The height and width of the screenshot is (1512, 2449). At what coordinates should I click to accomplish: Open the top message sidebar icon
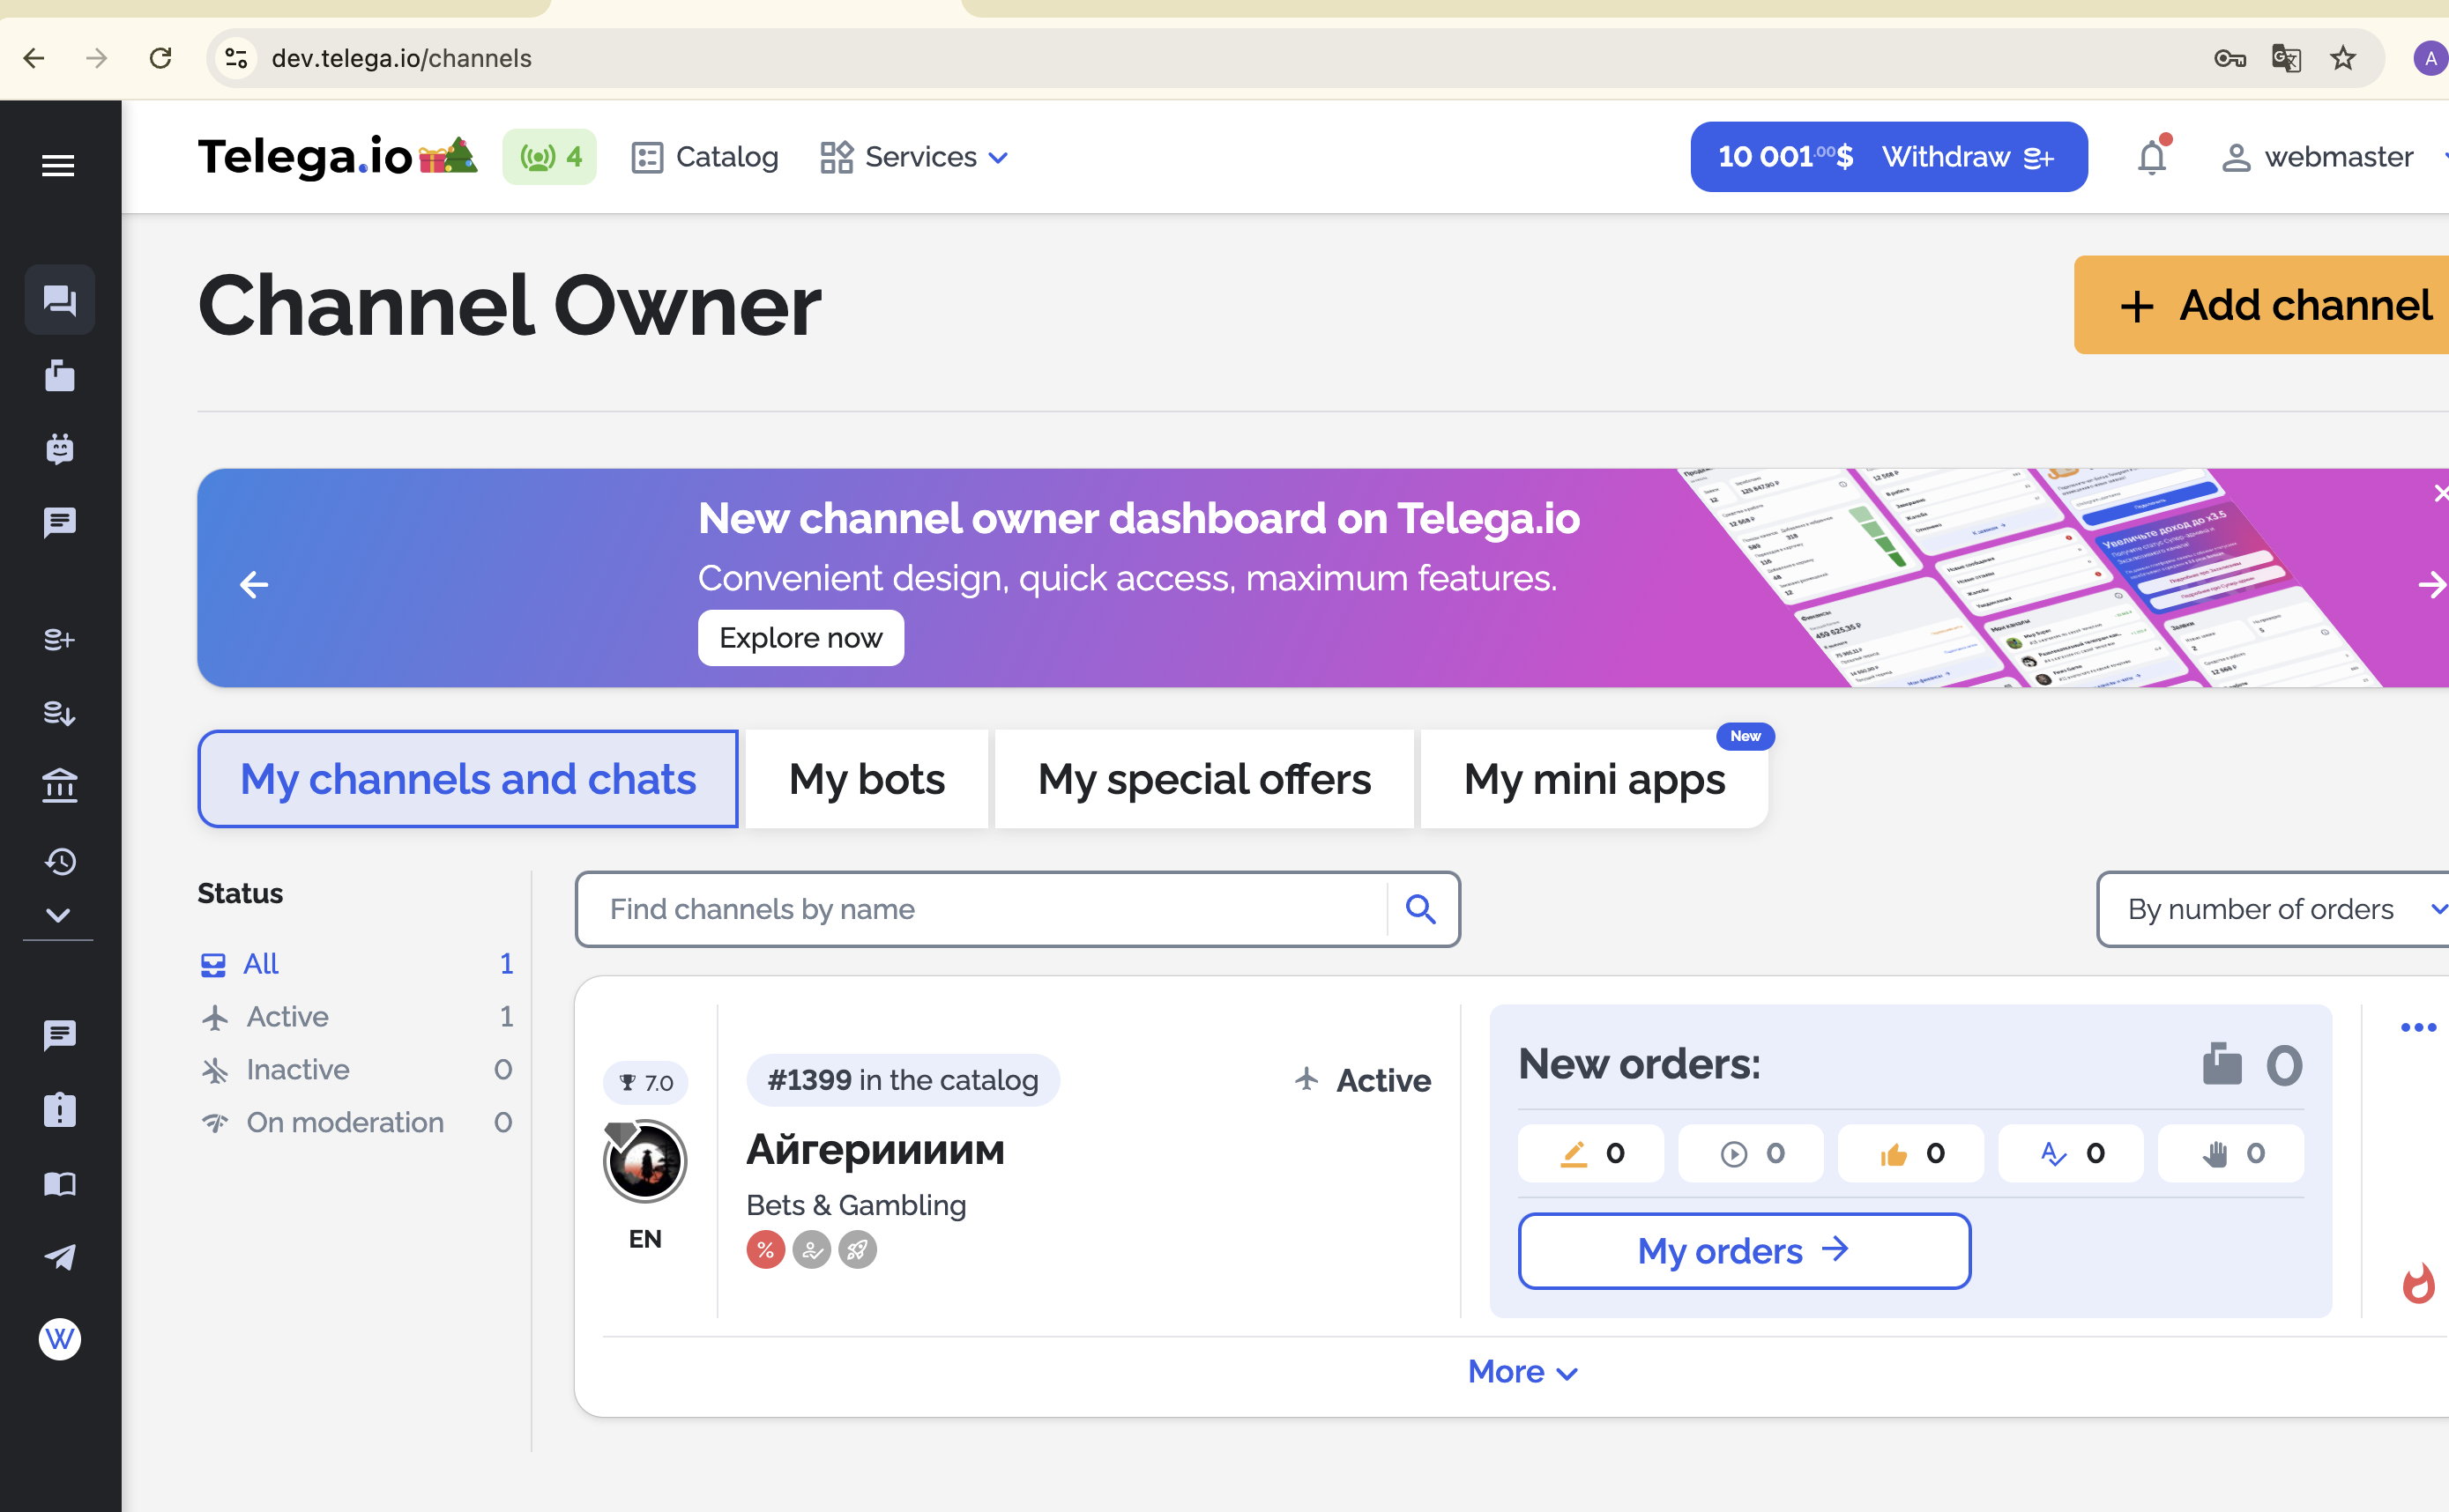click(x=59, y=522)
